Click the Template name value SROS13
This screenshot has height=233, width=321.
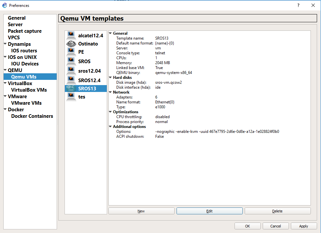pos(162,38)
